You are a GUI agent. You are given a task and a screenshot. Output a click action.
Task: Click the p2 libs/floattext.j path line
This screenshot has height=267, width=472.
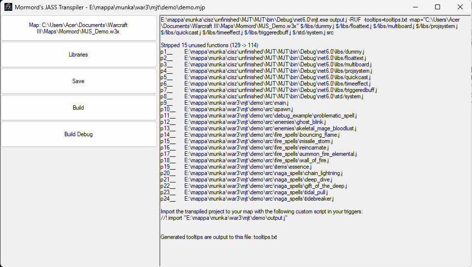pyautogui.click(x=264, y=58)
